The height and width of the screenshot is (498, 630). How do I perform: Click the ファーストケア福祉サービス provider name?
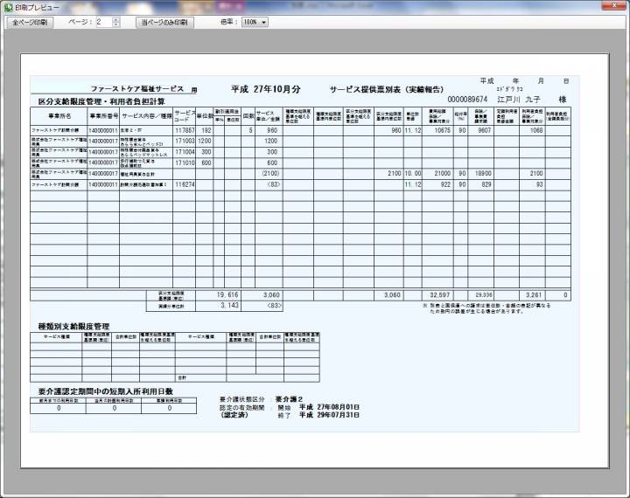[137, 89]
